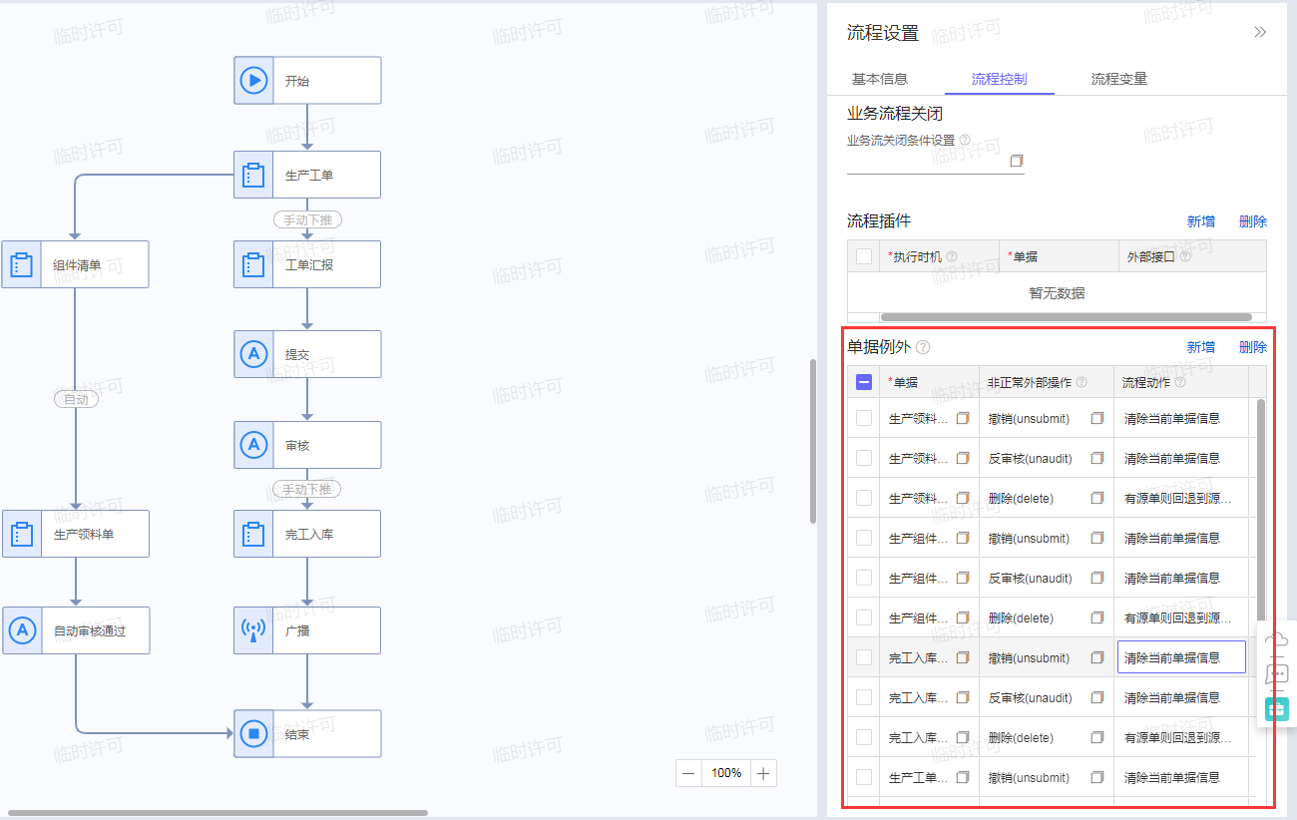Toggle the select-all checkbox in 单据例外 header

tap(864, 382)
